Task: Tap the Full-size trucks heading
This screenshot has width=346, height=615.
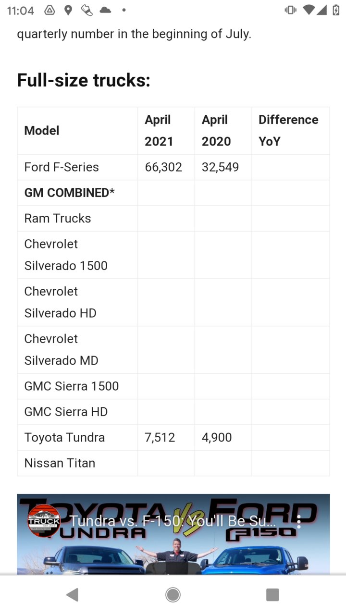Action: coord(84,80)
